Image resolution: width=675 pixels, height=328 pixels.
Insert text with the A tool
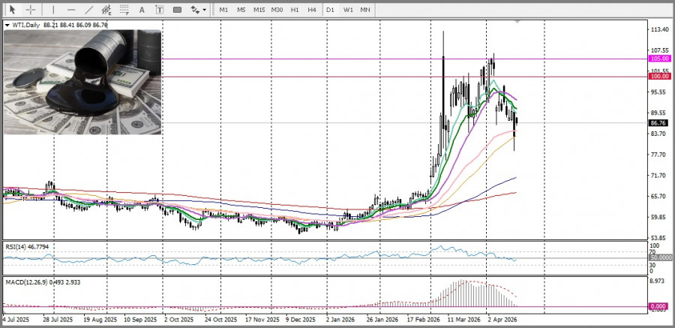pos(143,10)
